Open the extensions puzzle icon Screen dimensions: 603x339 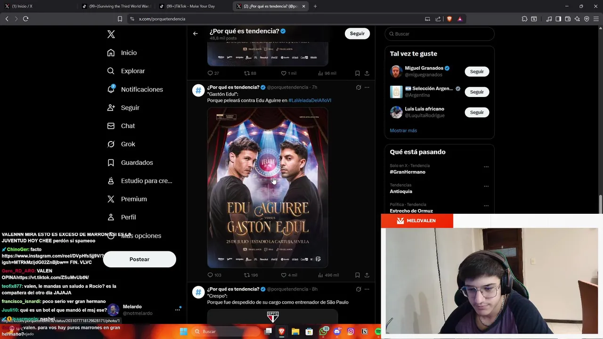click(x=524, y=19)
